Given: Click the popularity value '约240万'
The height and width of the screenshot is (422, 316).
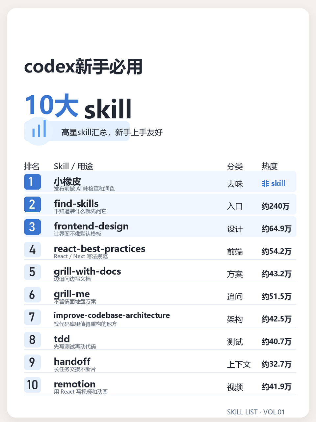Looking at the screenshot, I should (x=276, y=206).
